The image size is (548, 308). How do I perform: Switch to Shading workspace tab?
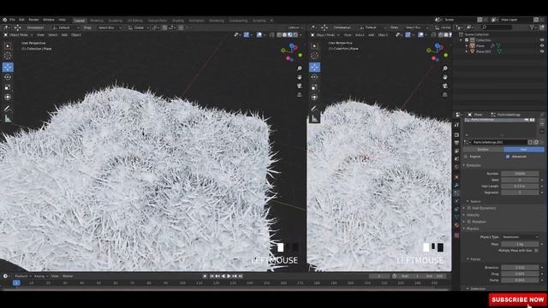[x=178, y=21]
